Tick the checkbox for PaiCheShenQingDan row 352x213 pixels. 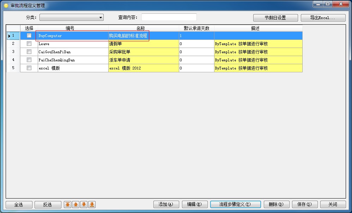tap(29, 60)
